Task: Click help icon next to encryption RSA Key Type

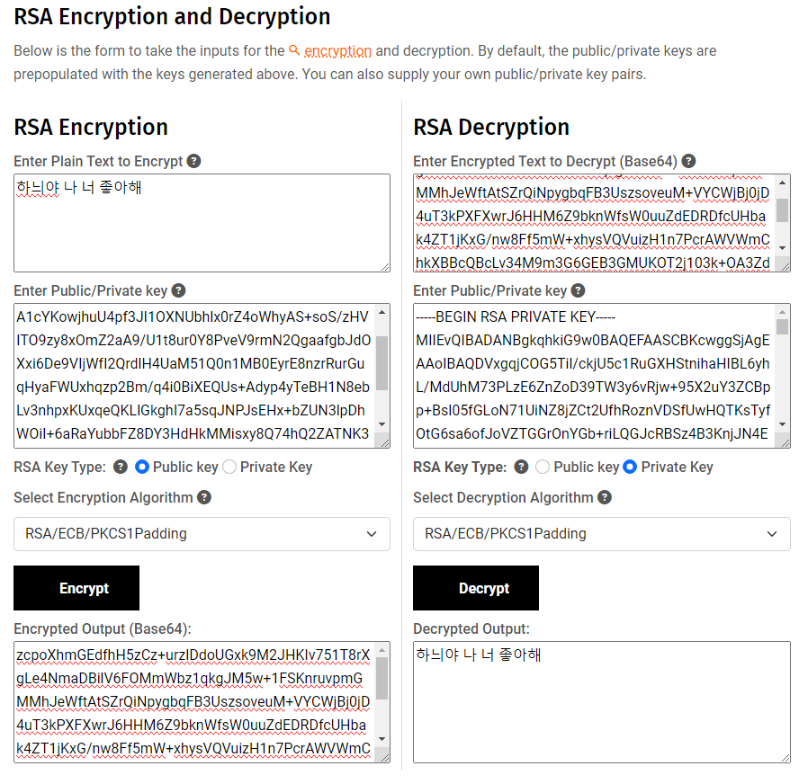Action: point(121,467)
